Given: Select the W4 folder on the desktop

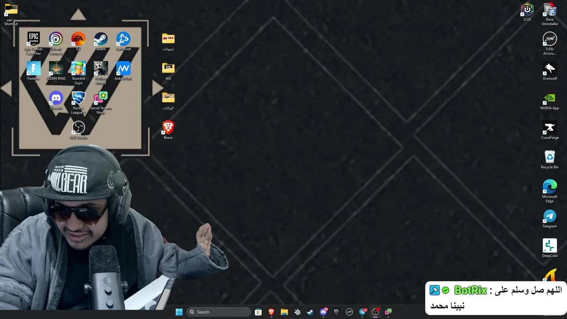Looking at the screenshot, I should 168,71.
